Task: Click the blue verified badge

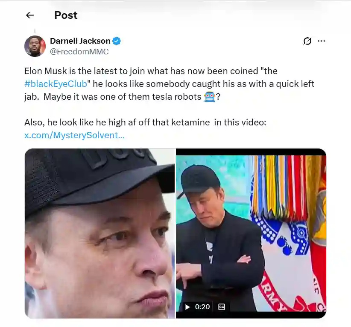Action: (x=117, y=41)
